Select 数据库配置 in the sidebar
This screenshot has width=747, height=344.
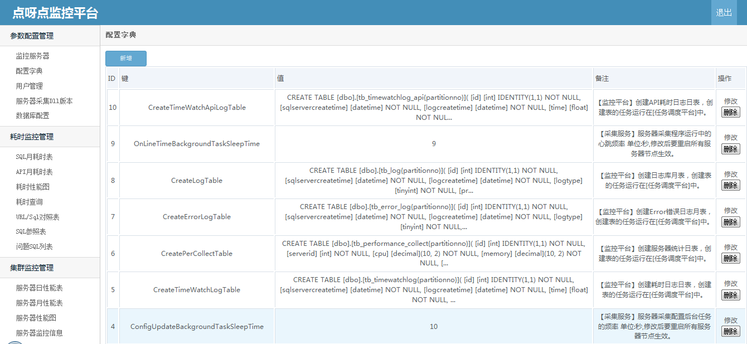pyautogui.click(x=33, y=115)
